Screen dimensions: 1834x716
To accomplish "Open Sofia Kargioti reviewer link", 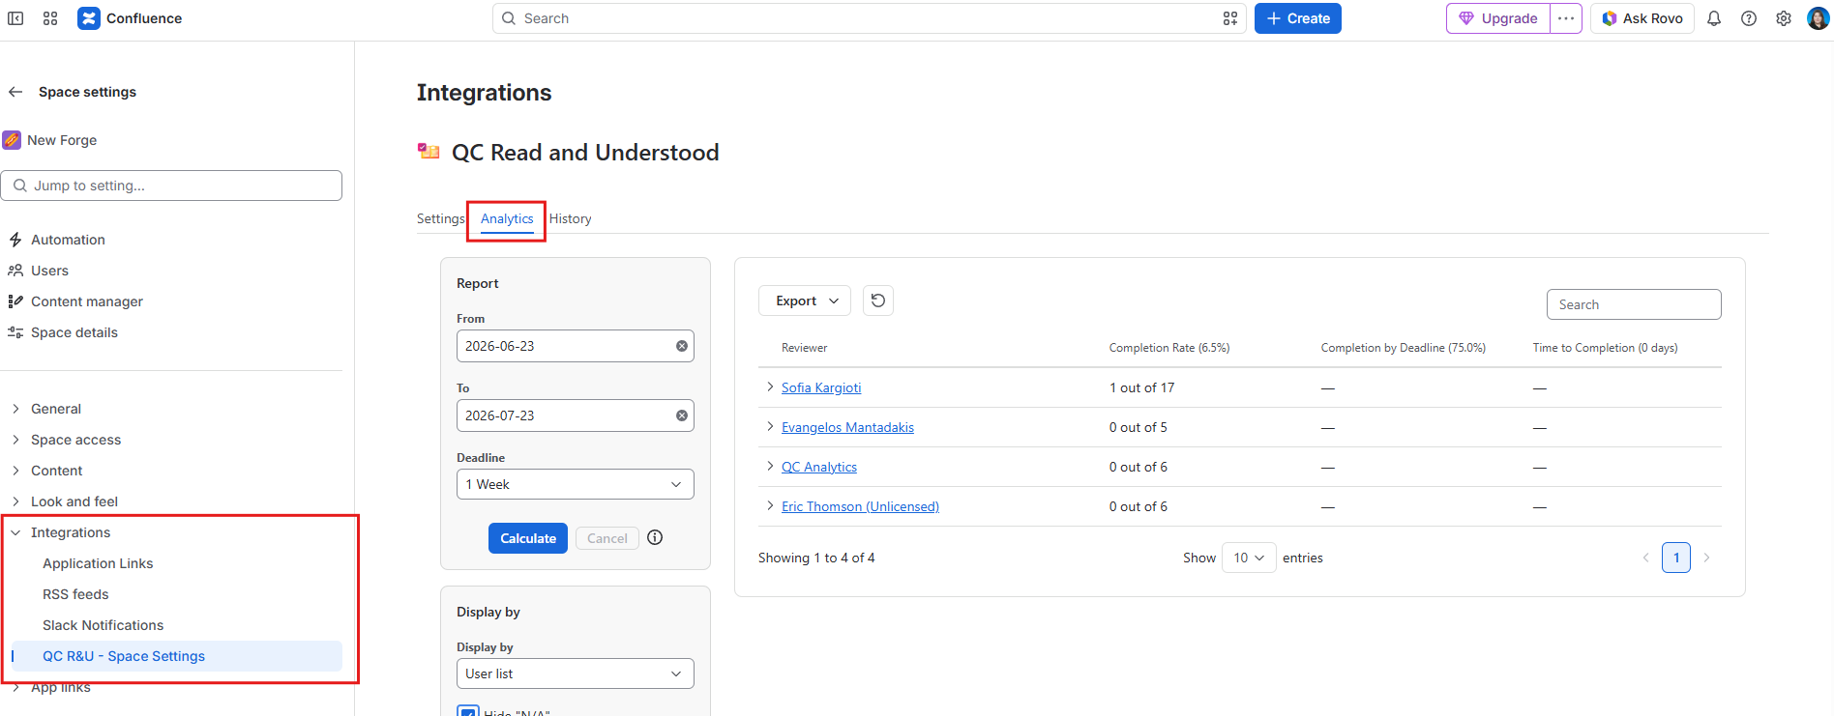I will pyautogui.click(x=821, y=387).
